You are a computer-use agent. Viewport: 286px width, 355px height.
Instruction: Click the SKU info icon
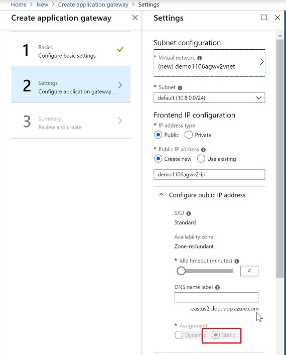click(x=189, y=213)
